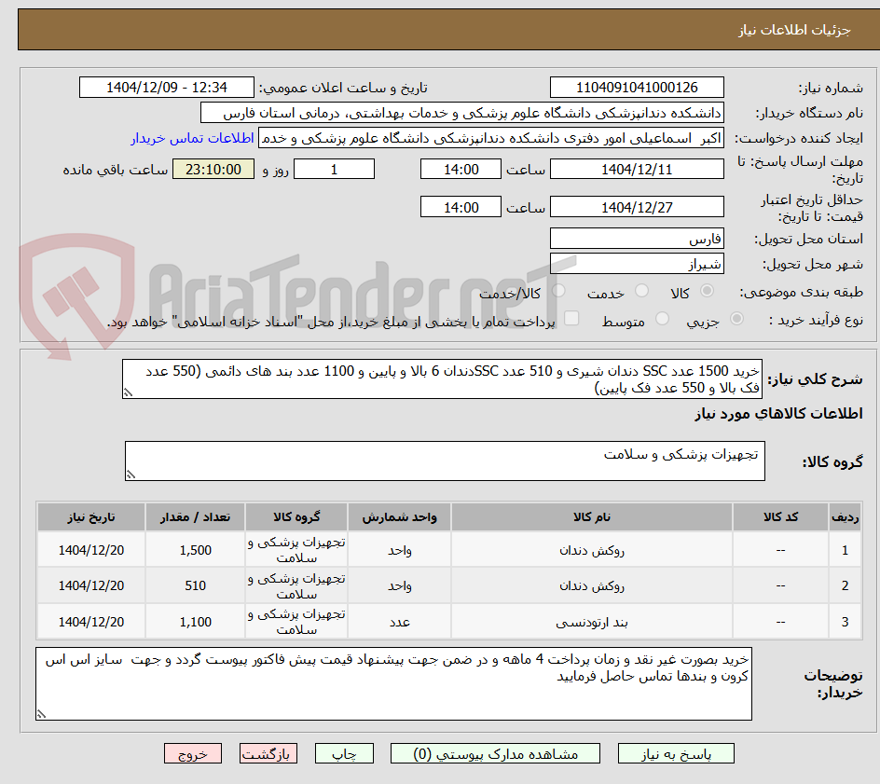Open اطلاعات تماس خریدار link

(192, 138)
